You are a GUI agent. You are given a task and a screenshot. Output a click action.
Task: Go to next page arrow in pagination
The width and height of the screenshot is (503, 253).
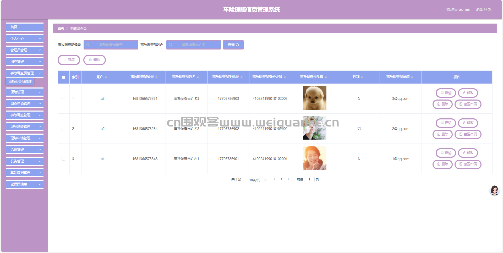(288, 179)
